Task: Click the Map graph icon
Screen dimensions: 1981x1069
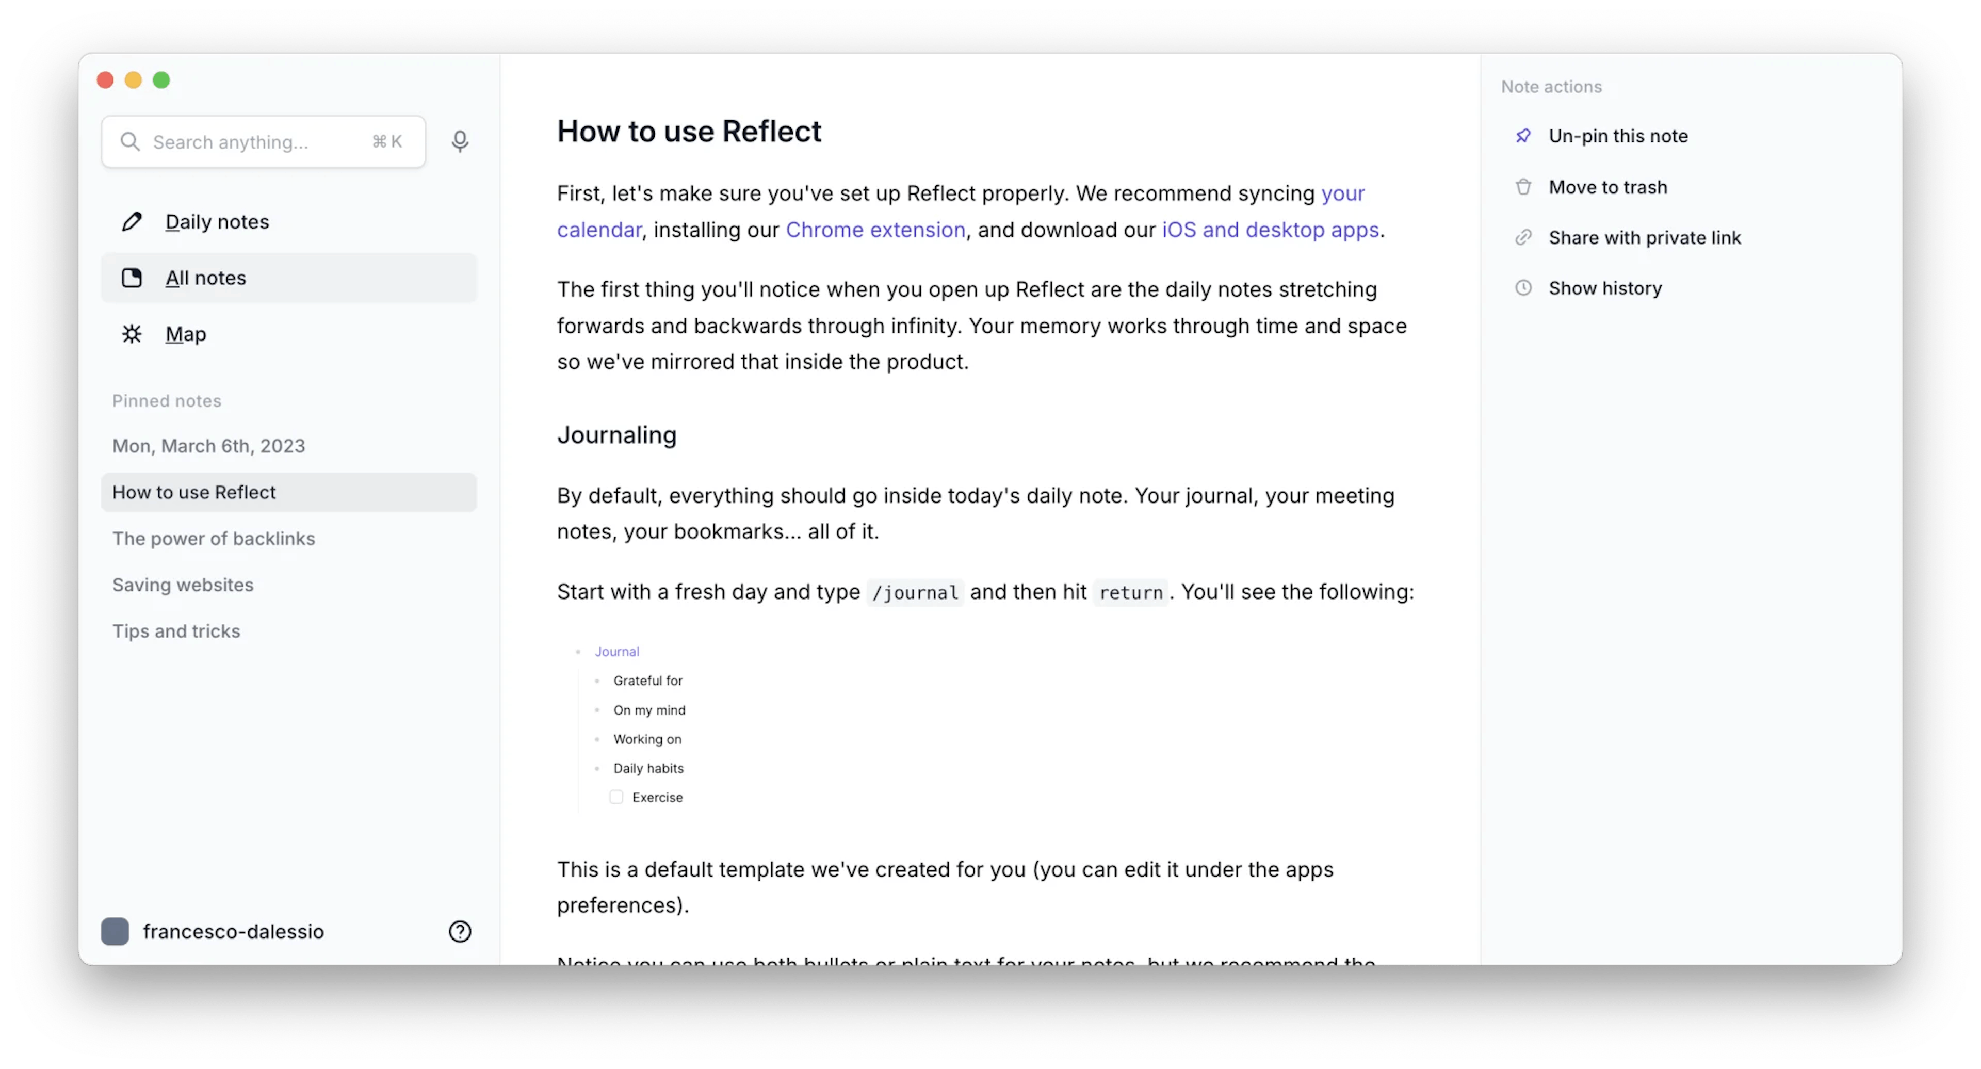Action: pos(132,334)
